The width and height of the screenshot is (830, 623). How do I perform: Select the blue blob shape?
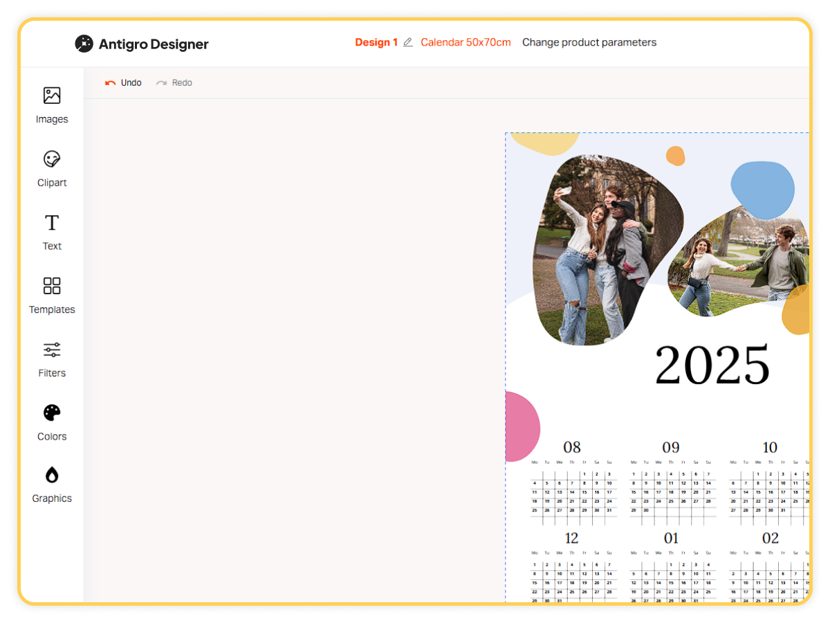(x=762, y=187)
